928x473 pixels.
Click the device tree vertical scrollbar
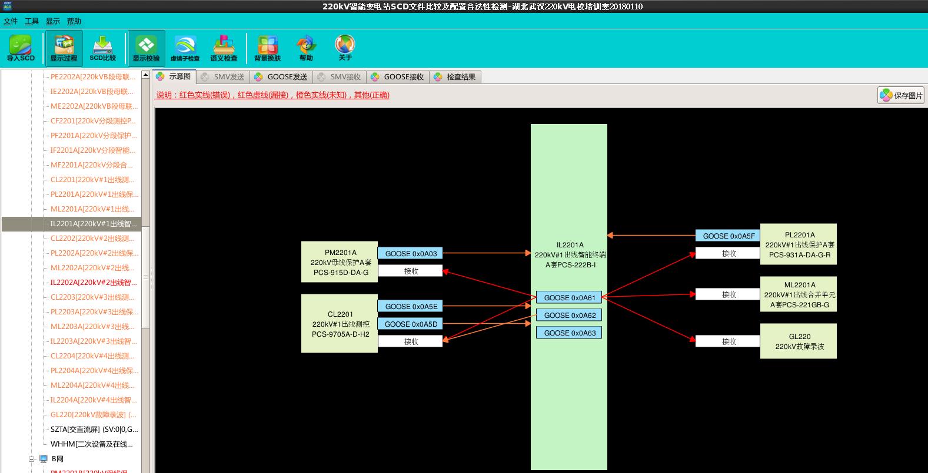pyautogui.click(x=145, y=276)
